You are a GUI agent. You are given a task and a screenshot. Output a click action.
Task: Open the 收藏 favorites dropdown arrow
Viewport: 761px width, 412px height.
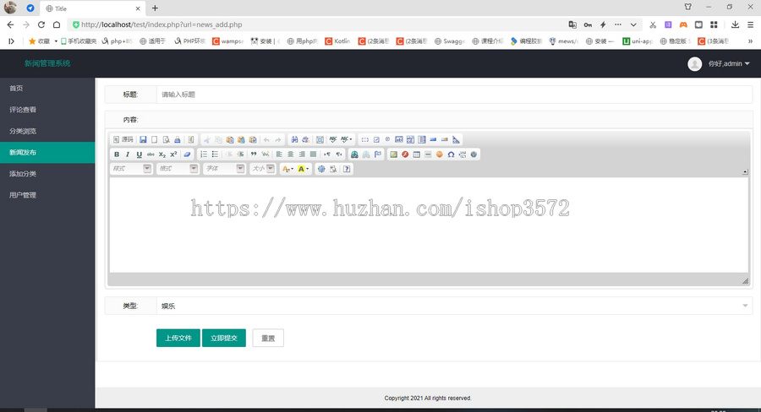56,41
